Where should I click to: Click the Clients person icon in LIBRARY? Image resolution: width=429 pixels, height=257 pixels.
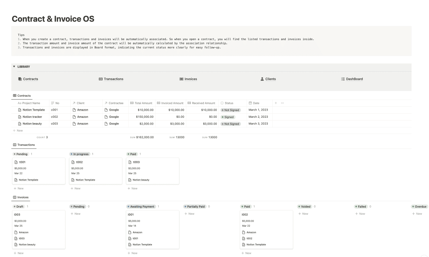coord(262,79)
